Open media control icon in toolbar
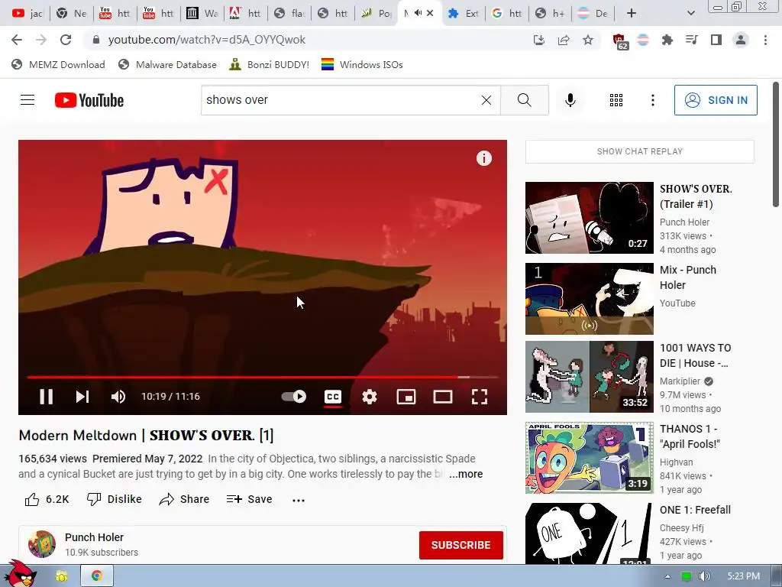 click(x=691, y=40)
